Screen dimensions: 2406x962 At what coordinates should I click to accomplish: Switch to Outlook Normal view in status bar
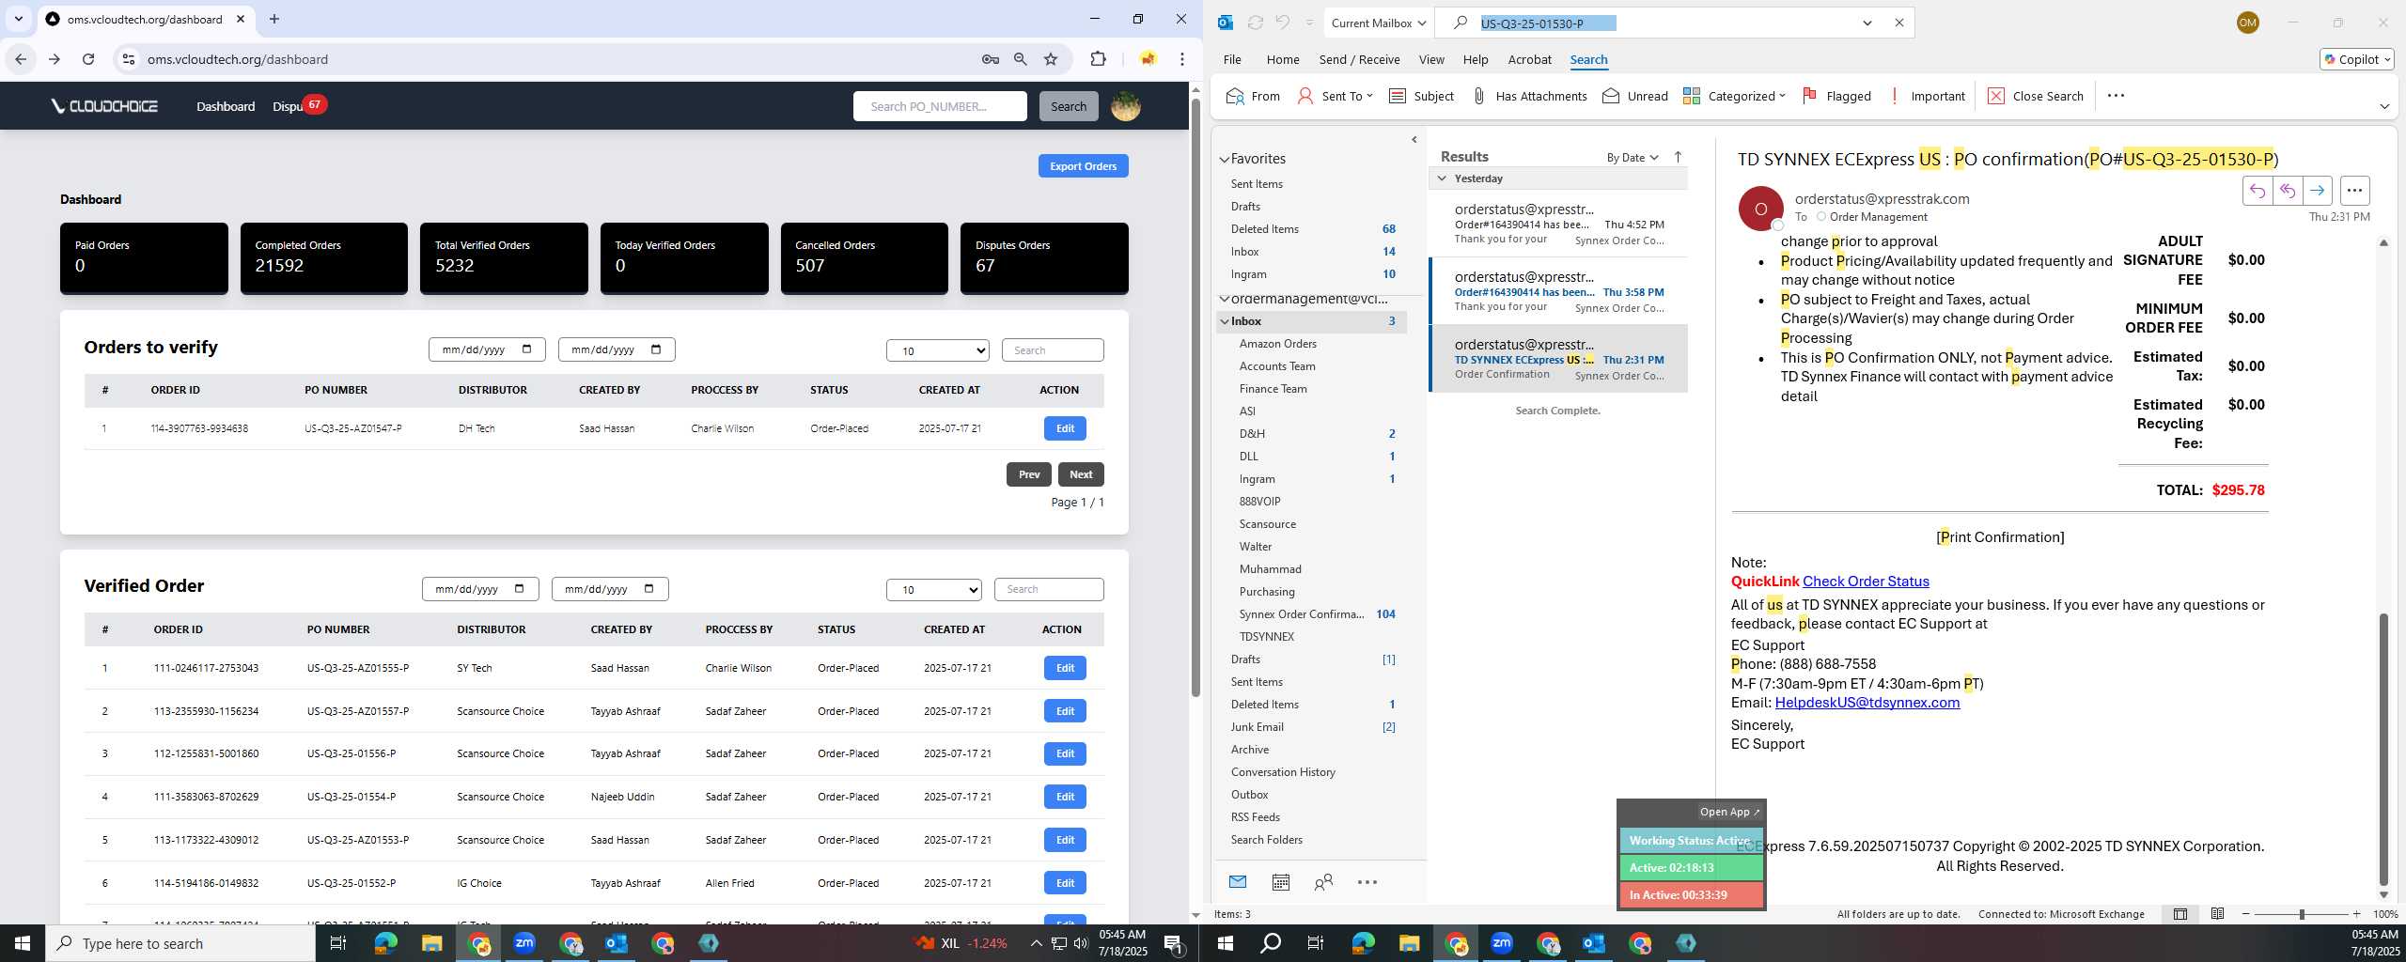pyautogui.click(x=2180, y=914)
